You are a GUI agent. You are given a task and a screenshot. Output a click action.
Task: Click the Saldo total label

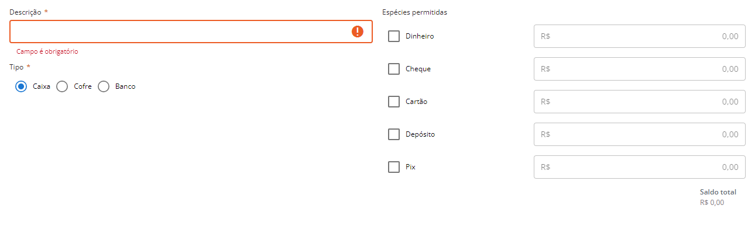click(x=718, y=192)
